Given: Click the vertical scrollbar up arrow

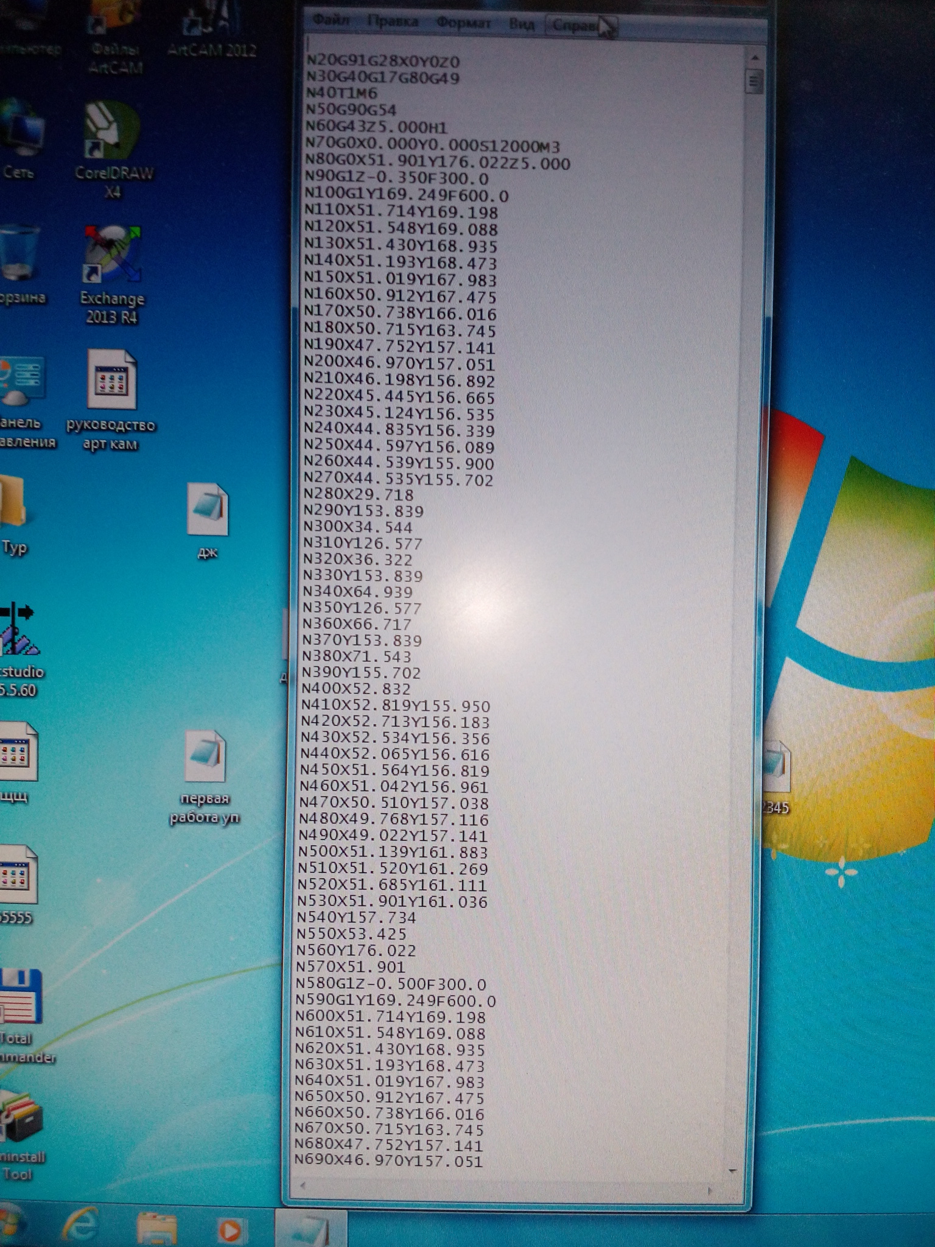Looking at the screenshot, I should coord(755,58).
